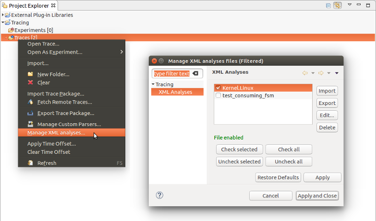376x221 pixels.
Task: Toggle Link with Editor icon
Action: tap(338, 6)
